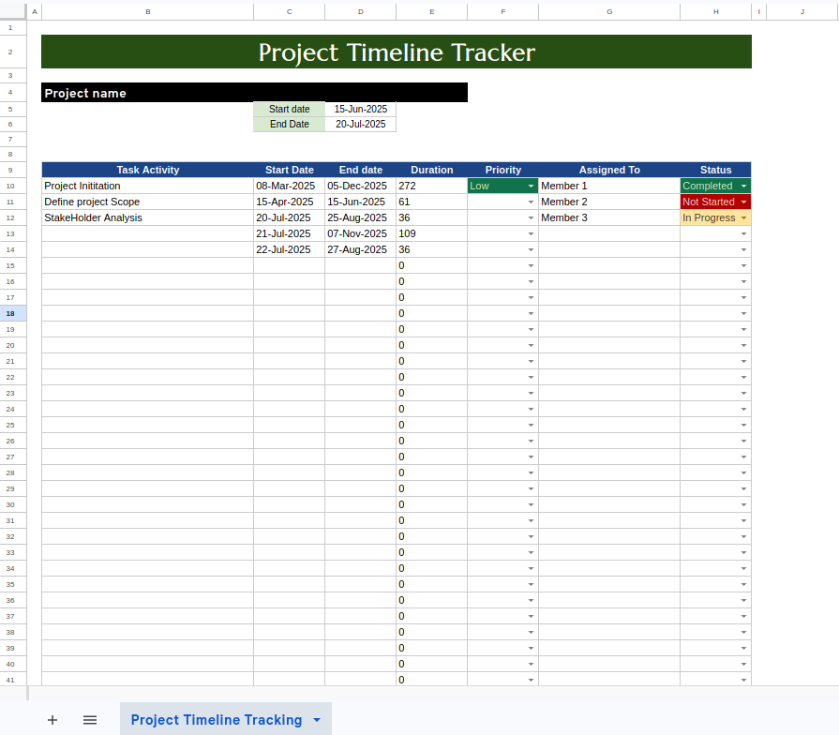Select the Duration header cell
The height and width of the screenshot is (735, 839).
click(432, 170)
